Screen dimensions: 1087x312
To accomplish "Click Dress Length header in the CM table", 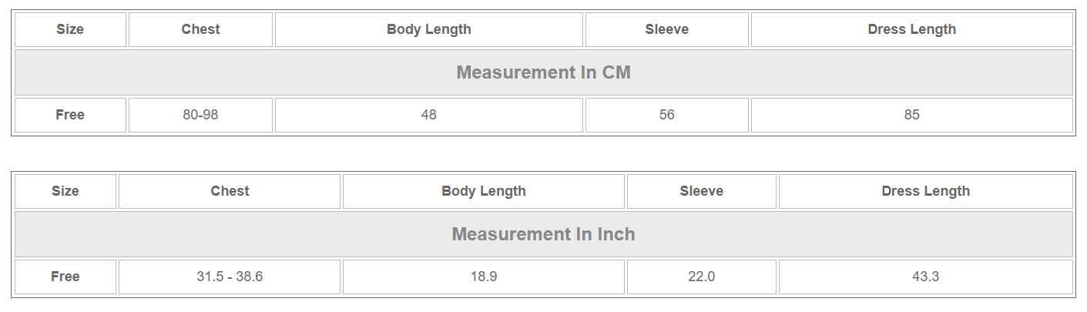I will (911, 30).
